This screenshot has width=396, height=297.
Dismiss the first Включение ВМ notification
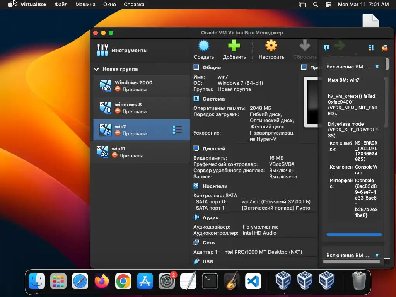377,67
